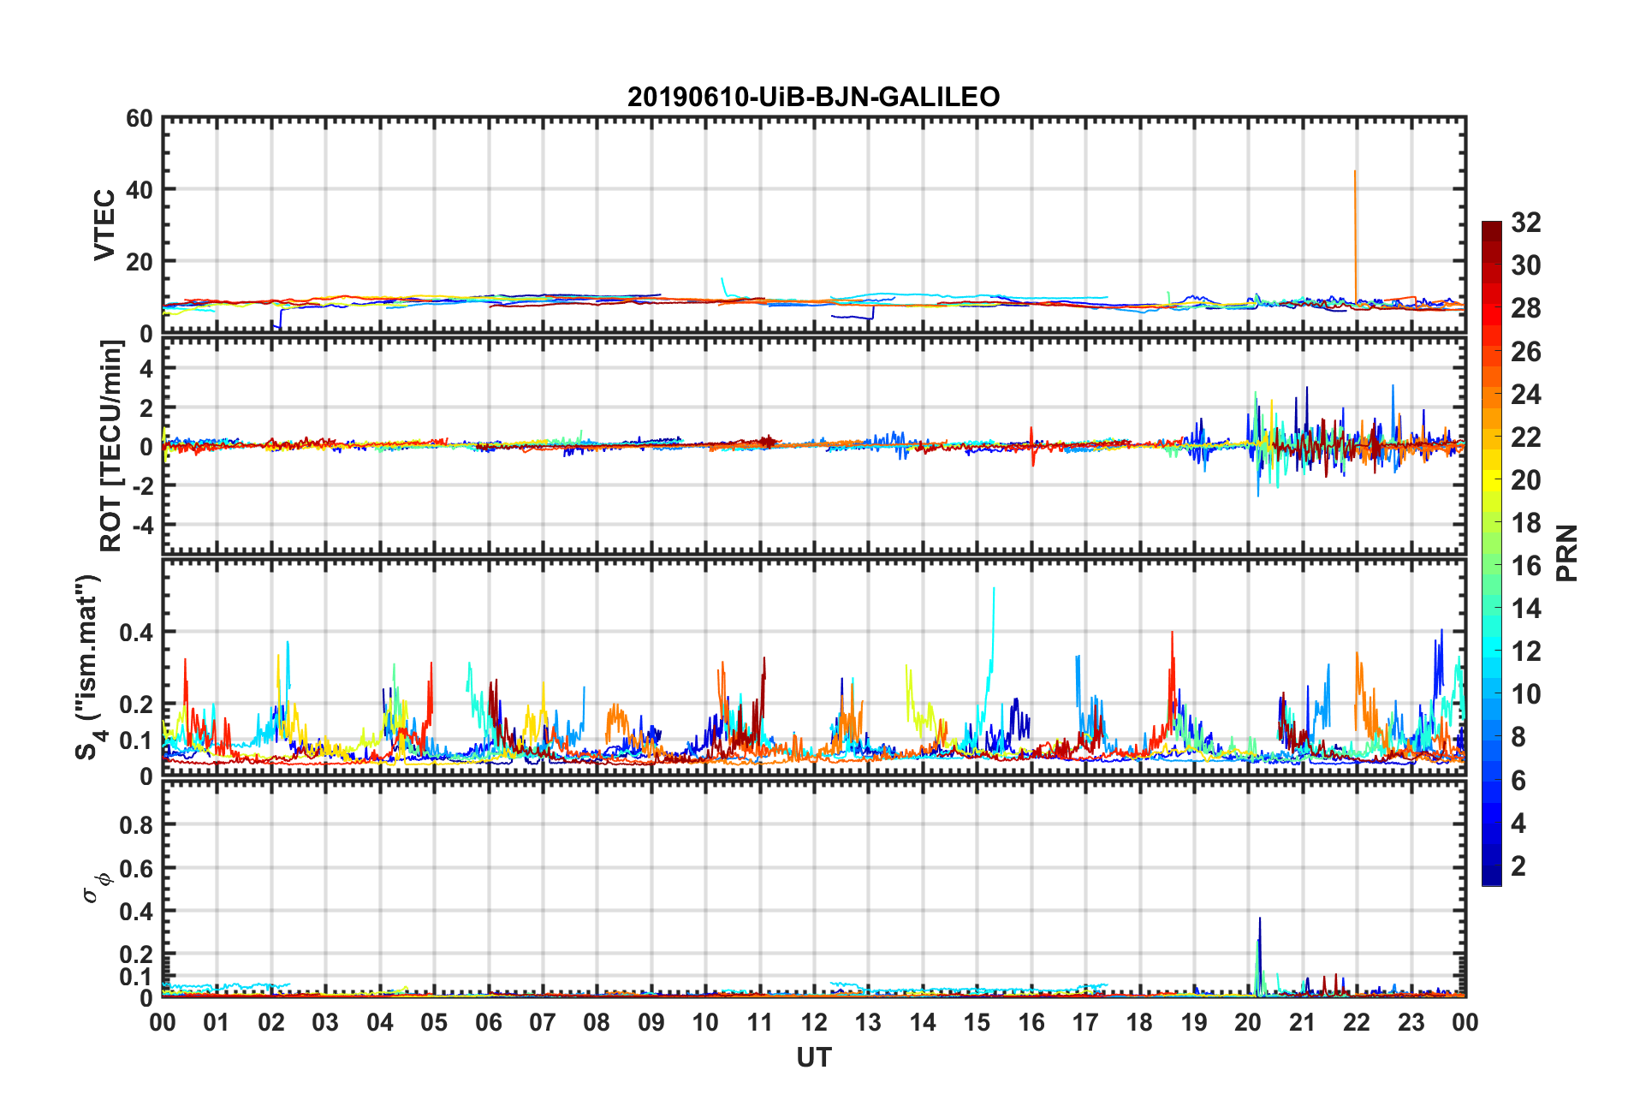This screenshot has height=1106, width=1628.
Task: Click the sigma phi tick label 0.8
Action: tap(135, 825)
